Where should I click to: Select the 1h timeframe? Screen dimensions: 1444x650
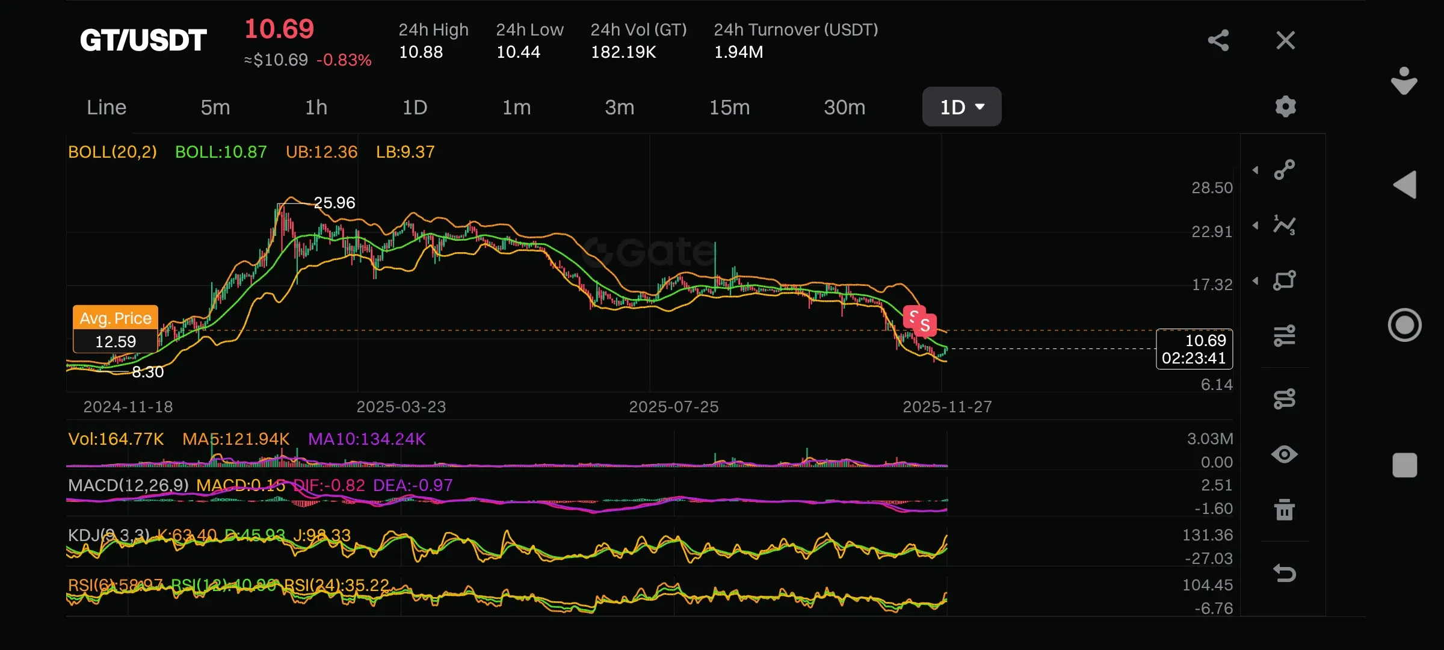pos(316,107)
